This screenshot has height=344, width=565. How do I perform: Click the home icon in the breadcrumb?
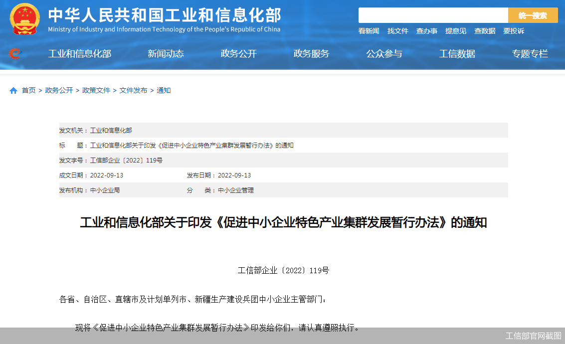[x=13, y=90]
